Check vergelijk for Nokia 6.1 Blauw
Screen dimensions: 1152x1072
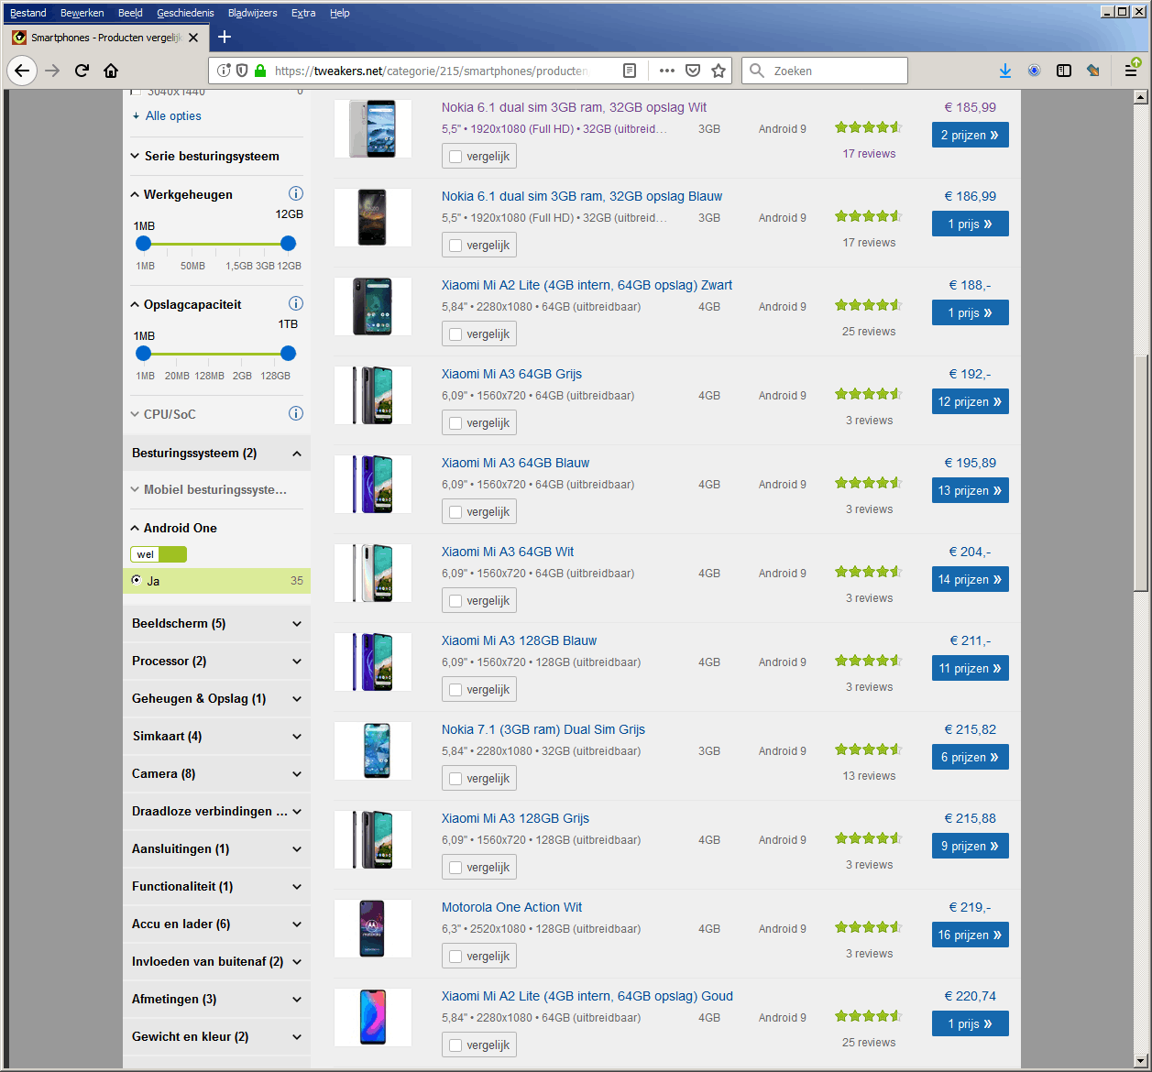click(455, 246)
